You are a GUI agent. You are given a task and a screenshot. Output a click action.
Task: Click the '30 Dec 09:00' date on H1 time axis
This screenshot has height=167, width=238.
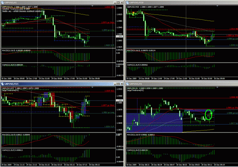94,79
